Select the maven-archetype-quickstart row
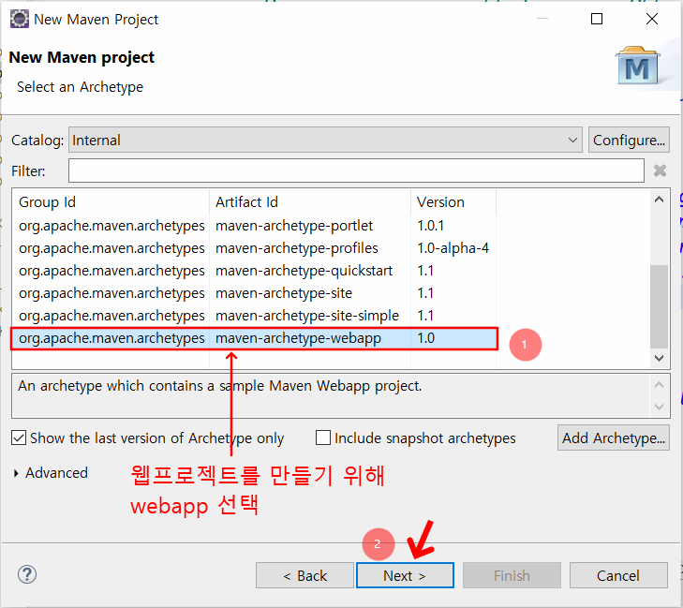Viewport: 683px width, 608px height. point(255,271)
